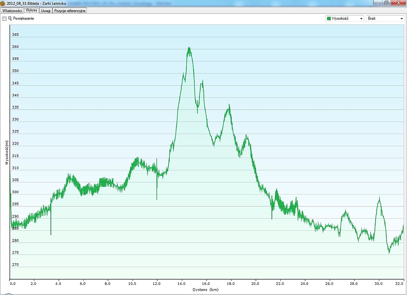The image size is (407, 295).
Task: Click the Wysokość(m) vertical axis label
Action: point(6,152)
